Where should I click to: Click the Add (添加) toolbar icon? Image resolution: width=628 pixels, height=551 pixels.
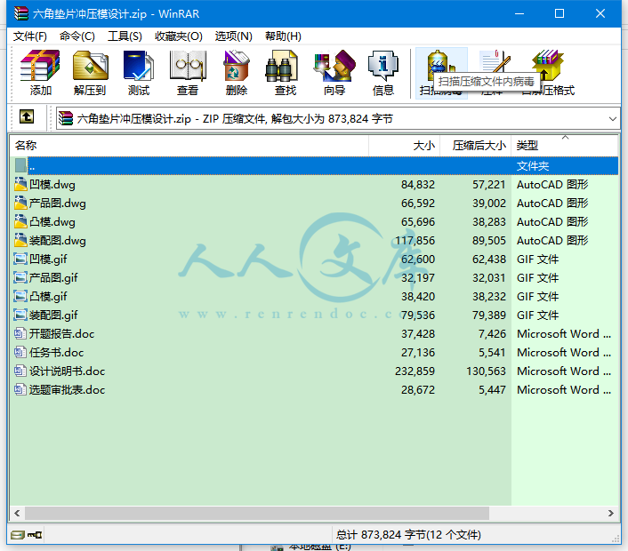[40, 65]
